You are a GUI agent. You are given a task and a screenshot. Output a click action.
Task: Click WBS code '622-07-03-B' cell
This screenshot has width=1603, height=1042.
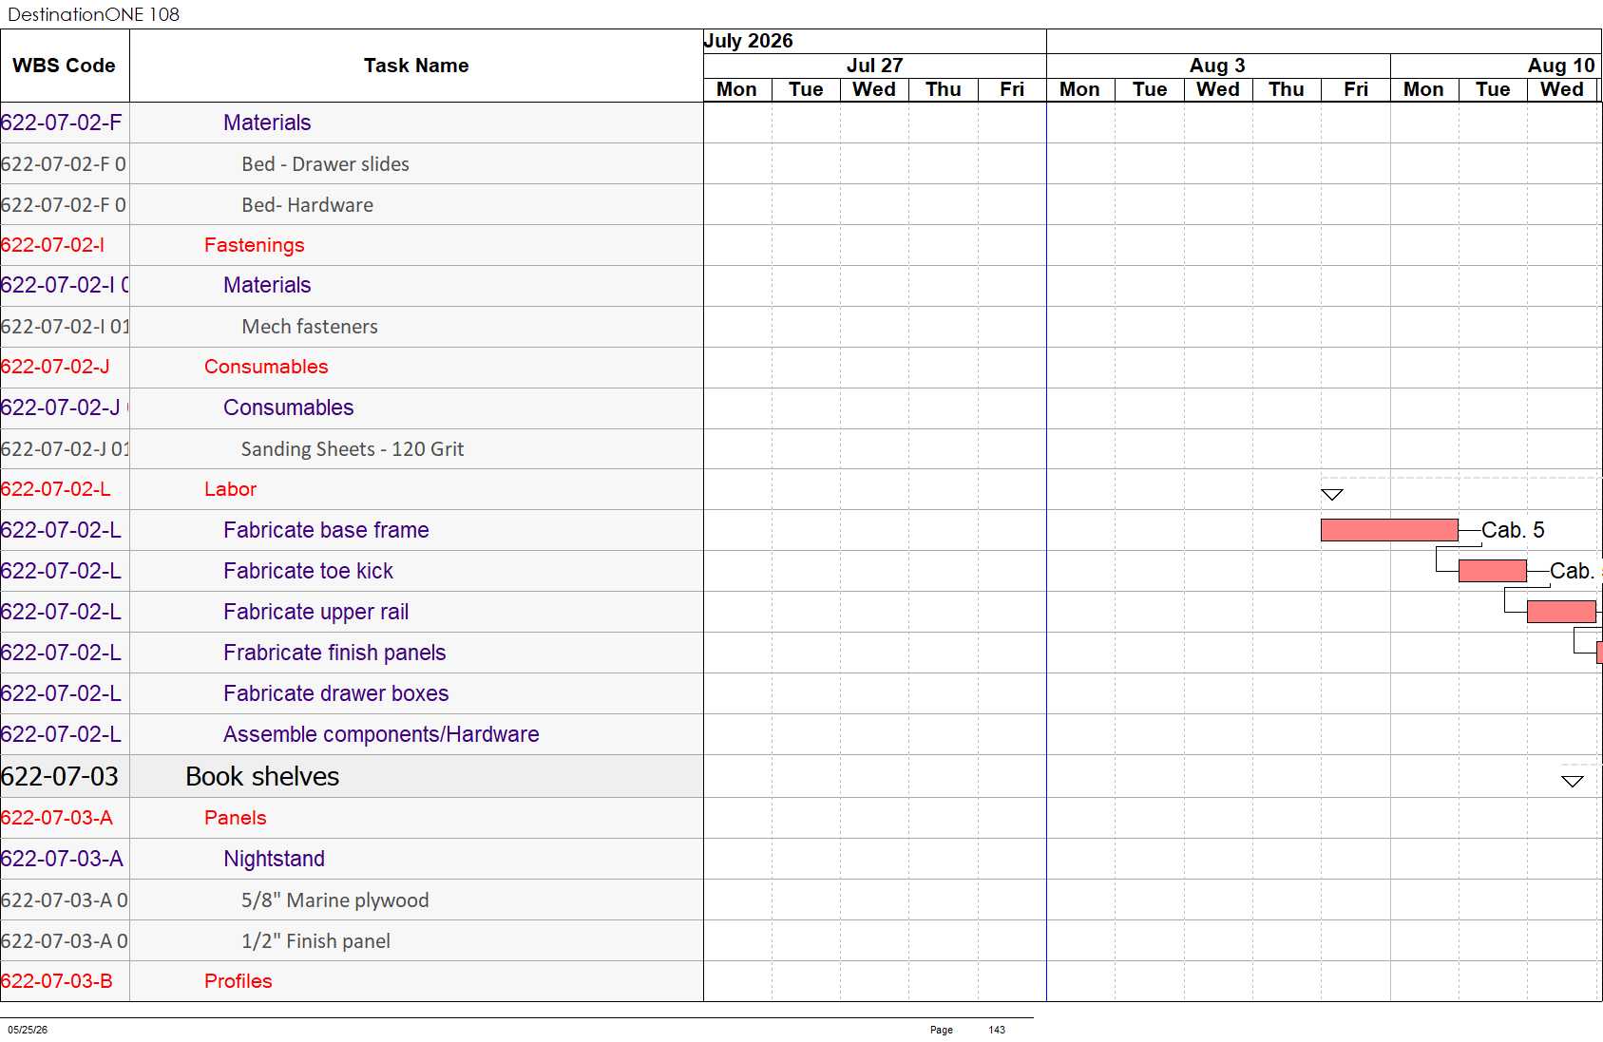[x=65, y=981]
